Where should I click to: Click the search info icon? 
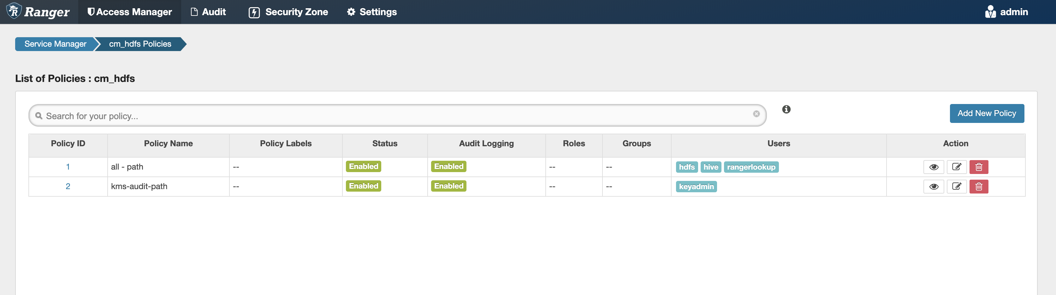point(786,109)
